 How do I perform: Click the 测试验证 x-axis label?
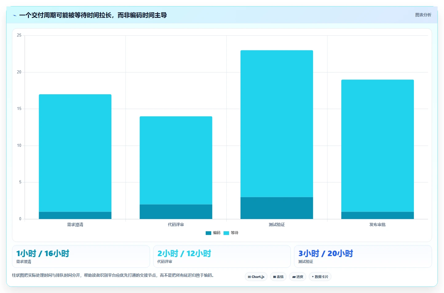pos(277,225)
